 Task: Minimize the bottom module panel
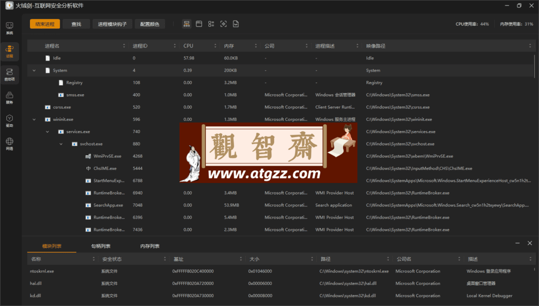pos(517,243)
